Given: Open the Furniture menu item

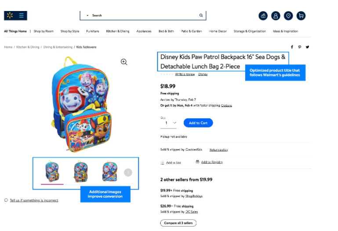Looking at the screenshot, I should click(x=93, y=31).
